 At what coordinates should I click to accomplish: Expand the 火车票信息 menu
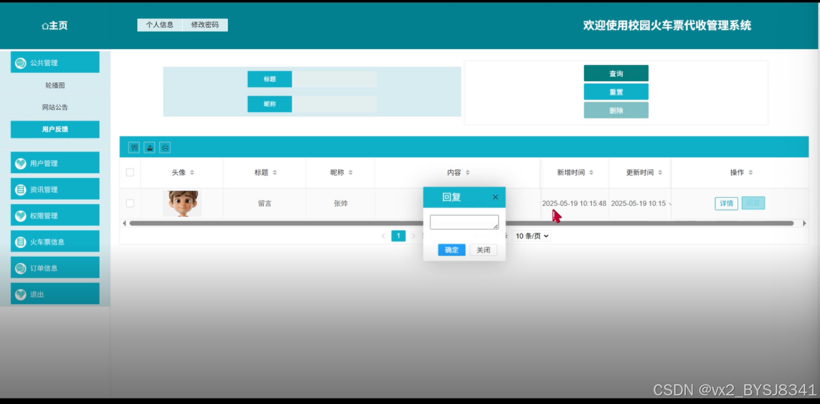[x=55, y=242]
